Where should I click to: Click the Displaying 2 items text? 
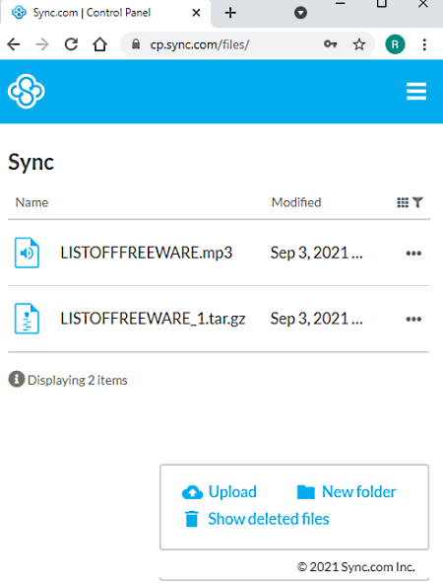point(78,380)
